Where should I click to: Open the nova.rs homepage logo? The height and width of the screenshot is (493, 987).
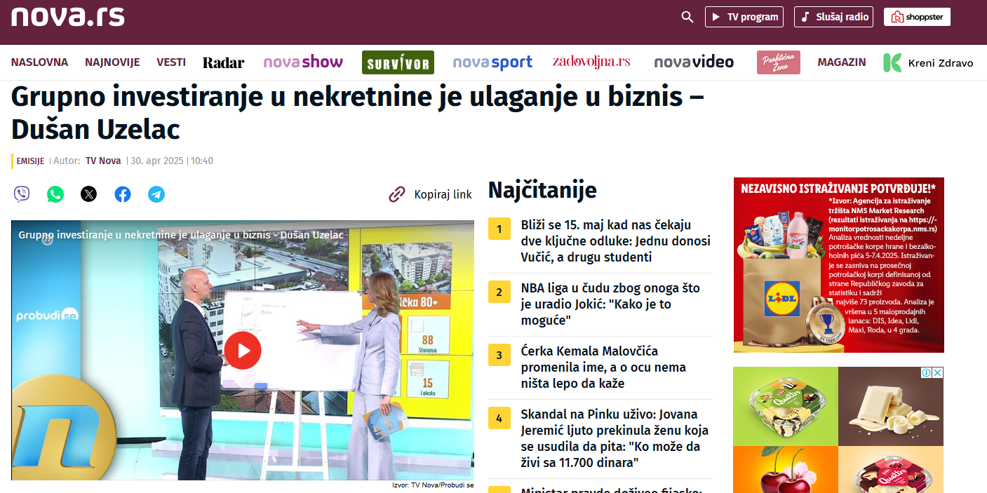68,16
